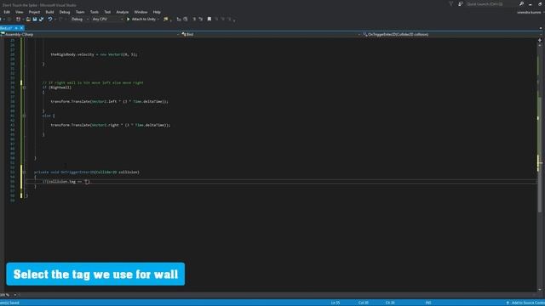This screenshot has height=306, width=545.
Task: Click the Col column indicator in the status bar
Action: tap(364, 303)
